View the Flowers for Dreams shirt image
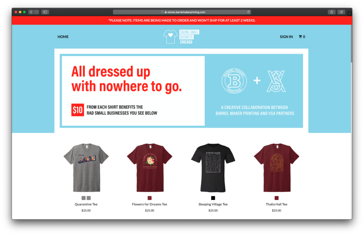 pyautogui.click(x=150, y=168)
